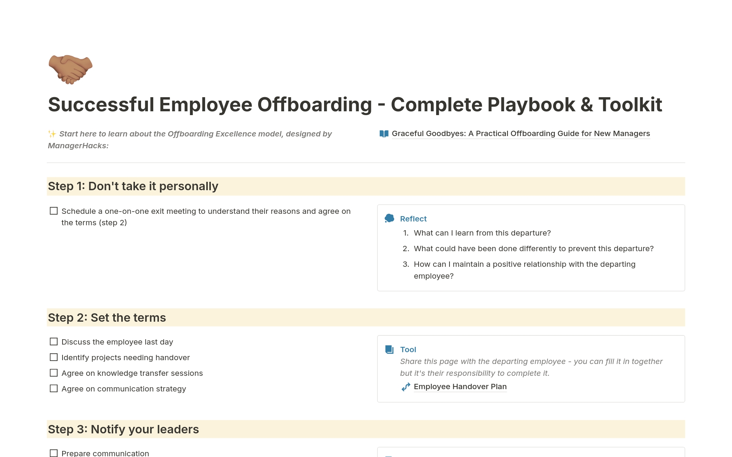Click the document Tool icon in Step 2
Viewport: 732px width, 457px height.
click(390, 349)
